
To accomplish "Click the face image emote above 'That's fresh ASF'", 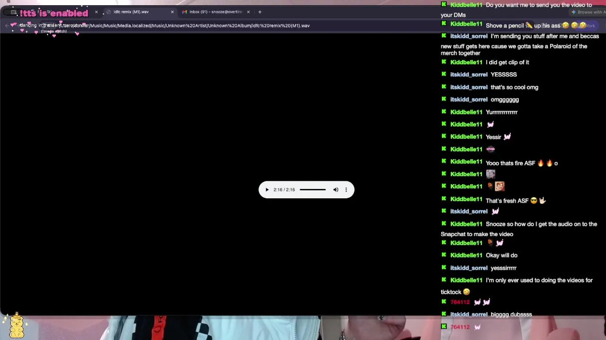I will coord(499,187).
